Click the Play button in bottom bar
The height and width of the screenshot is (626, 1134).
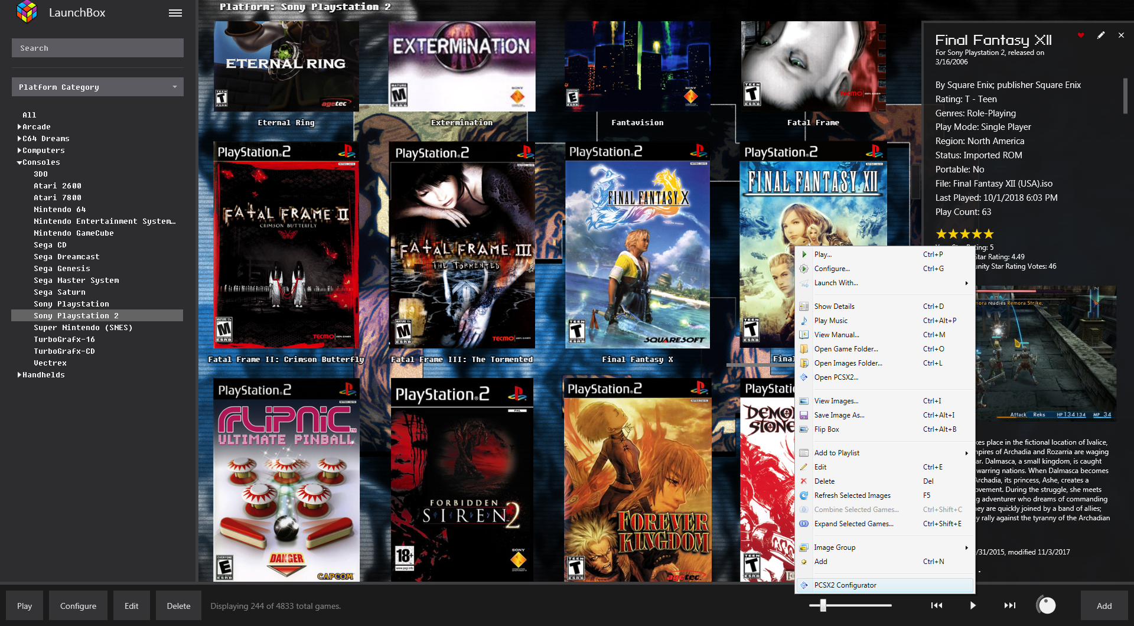click(x=25, y=606)
